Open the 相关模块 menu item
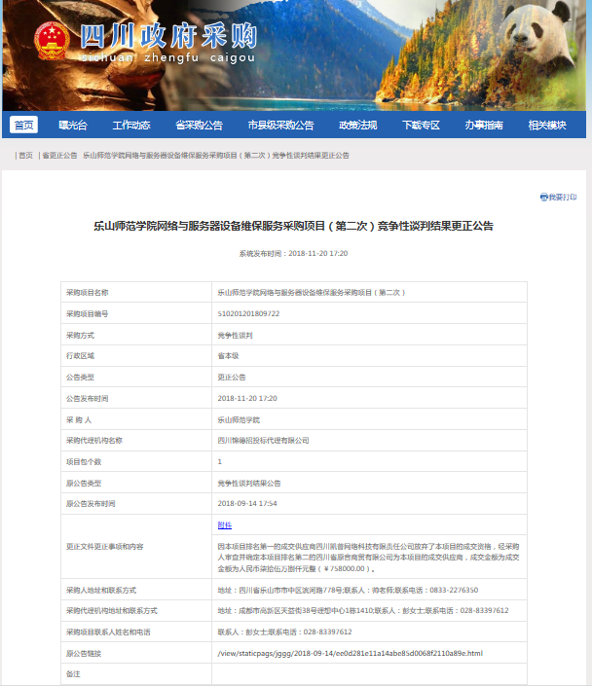The width and height of the screenshot is (592, 686). [x=546, y=125]
